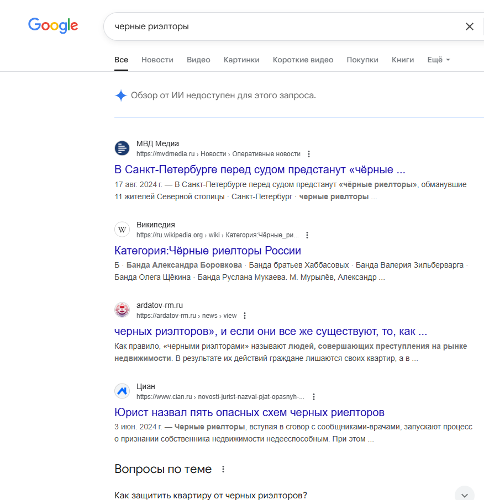Open the Короткие видео tab

303,60
